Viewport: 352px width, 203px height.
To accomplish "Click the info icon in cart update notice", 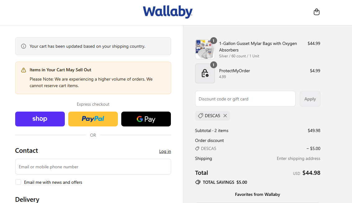I will (x=23, y=46).
